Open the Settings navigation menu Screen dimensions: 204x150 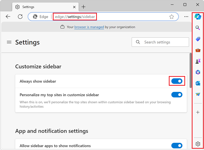[9, 42]
